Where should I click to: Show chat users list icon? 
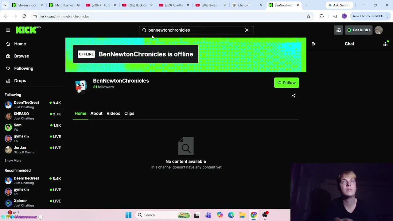[x=386, y=44]
